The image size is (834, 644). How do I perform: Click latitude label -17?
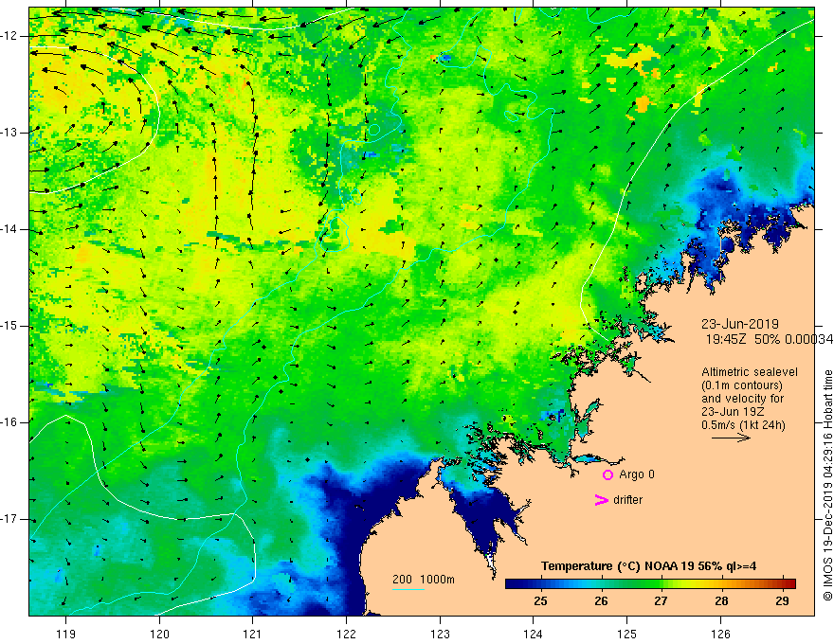click(x=9, y=519)
